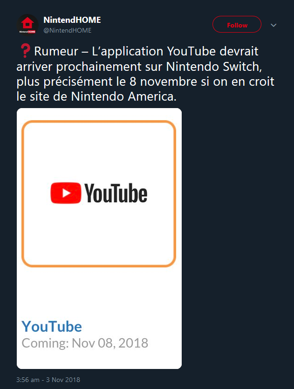The image size is (294, 389).
Task: Expand the tweet options chevron
Action: click(273, 25)
